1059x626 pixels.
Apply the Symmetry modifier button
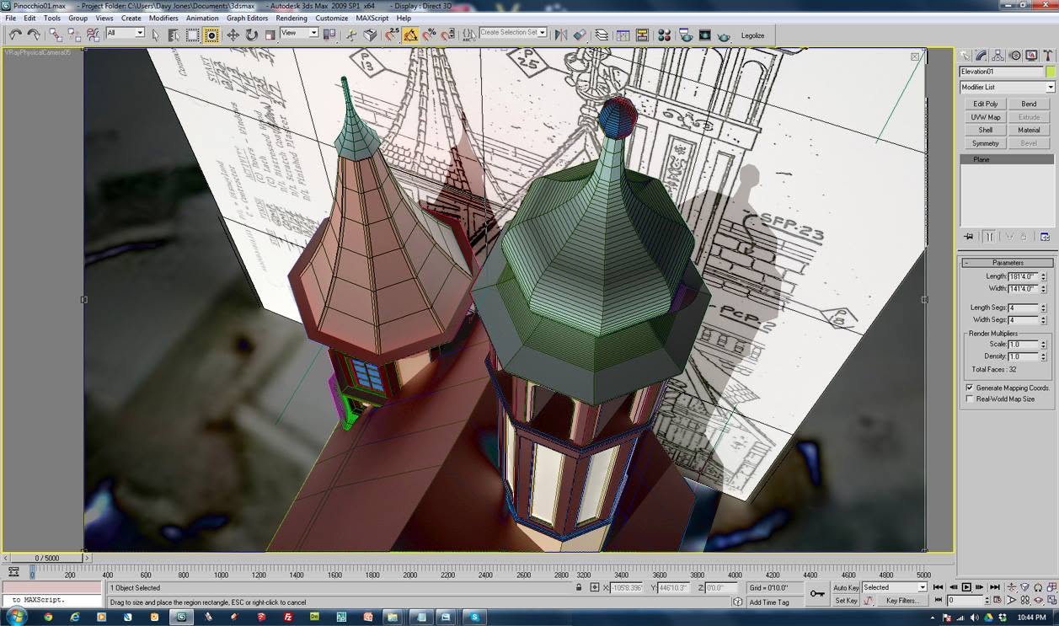tap(985, 143)
